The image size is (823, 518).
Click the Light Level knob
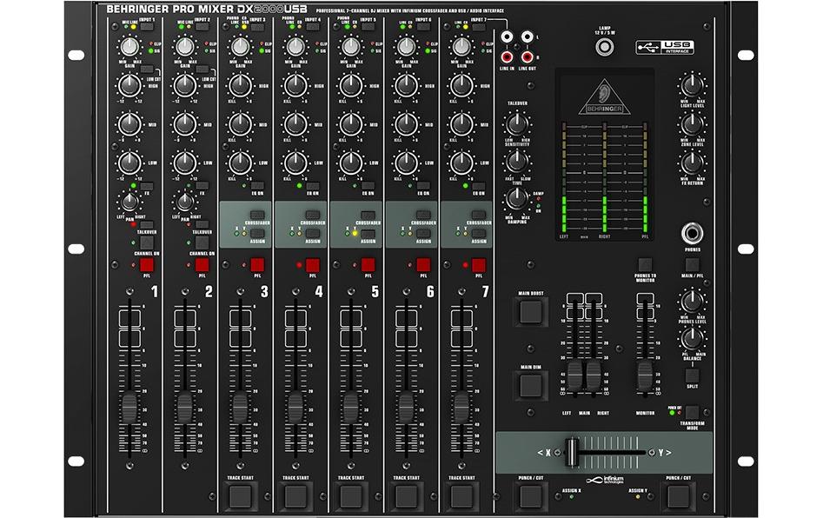[x=693, y=85]
